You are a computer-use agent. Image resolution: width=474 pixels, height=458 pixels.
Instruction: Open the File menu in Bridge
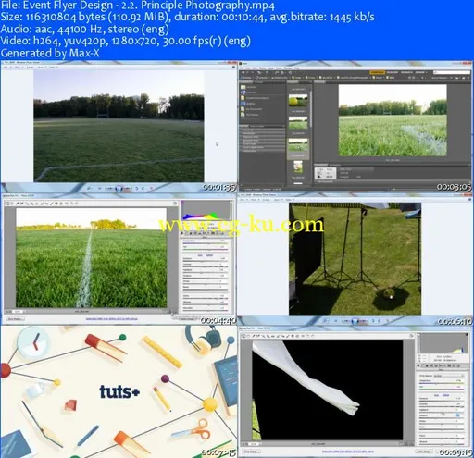[x=243, y=68]
